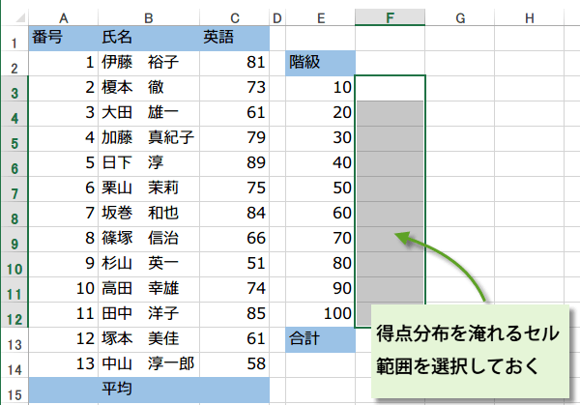Select row 2 header
Viewport: 580px width, 405px height.
[x=14, y=64]
